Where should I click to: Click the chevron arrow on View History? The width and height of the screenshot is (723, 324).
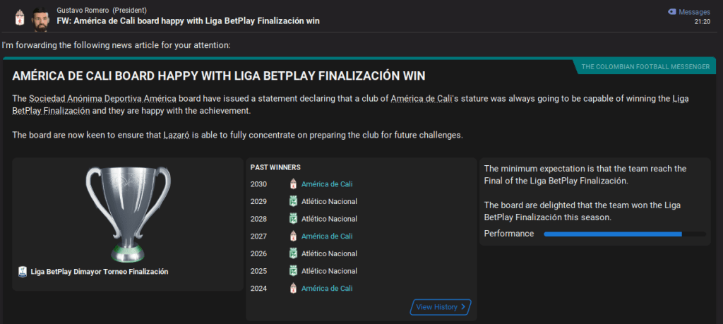tap(463, 307)
